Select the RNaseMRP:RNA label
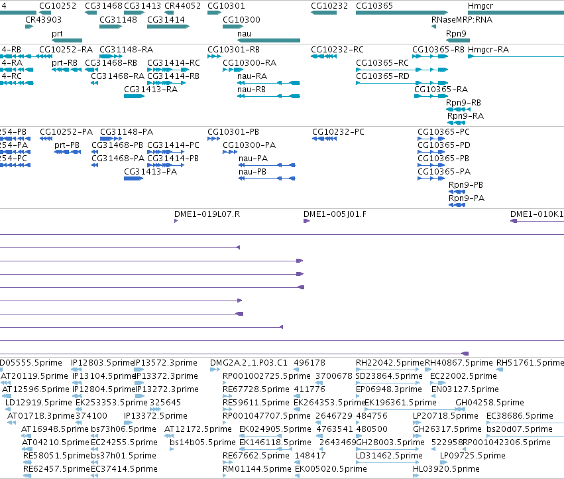The image size is (564, 479). coord(462,19)
